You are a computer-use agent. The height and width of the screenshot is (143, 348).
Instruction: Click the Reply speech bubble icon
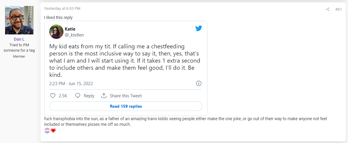tap(78, 96)
